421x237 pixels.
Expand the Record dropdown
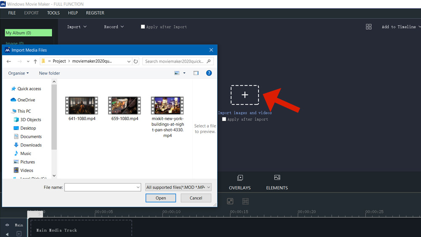(114, 27)
